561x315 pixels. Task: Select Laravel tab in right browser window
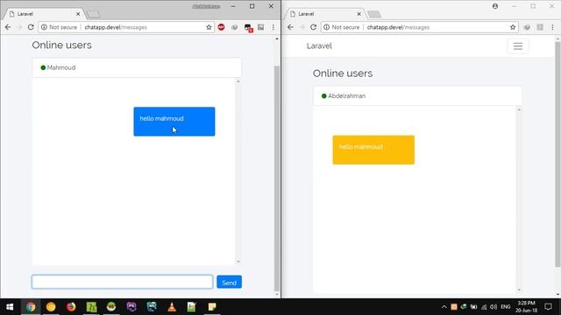click(x=325, y=14)
